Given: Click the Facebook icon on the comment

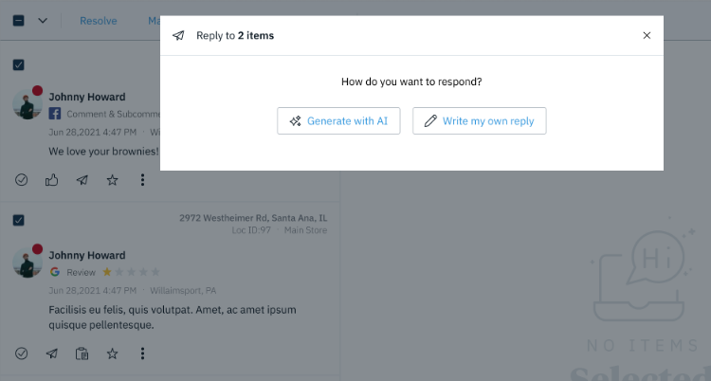Looking at the screenshot, I should 55,114.
